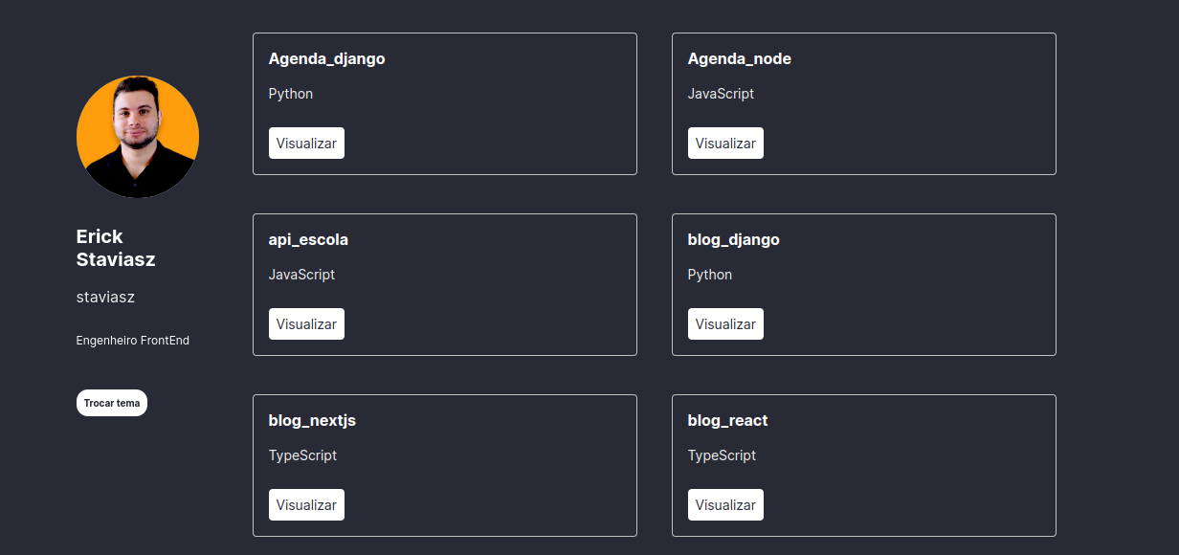1179x555 pixels.
Task: Click the Agenda_node project title
Action: 739,58
